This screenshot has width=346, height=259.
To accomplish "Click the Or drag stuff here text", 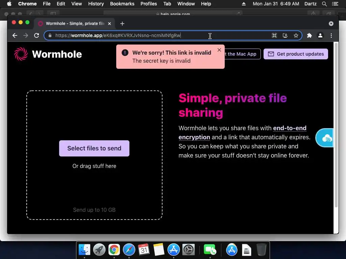I will point(94,166).
